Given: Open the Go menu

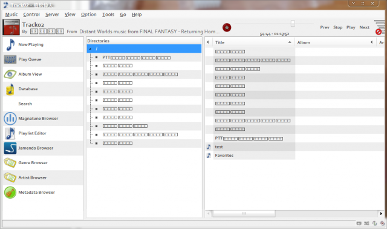Looking at the screenshot, I should click(123, 15).
